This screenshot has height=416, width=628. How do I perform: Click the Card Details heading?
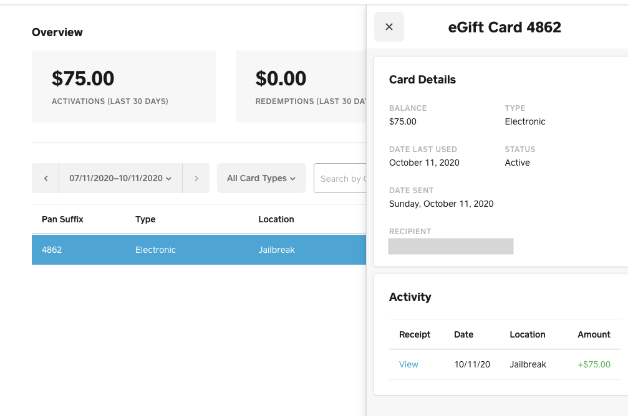(x=422, y=80)
